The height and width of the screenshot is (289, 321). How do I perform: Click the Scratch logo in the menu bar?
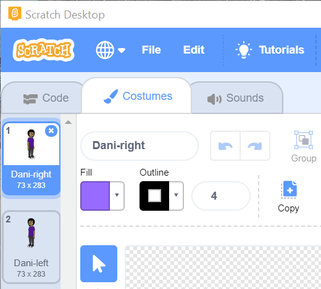(x=43, y=50)
